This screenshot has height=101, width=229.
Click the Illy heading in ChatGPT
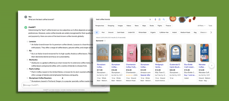pos(30,51)
